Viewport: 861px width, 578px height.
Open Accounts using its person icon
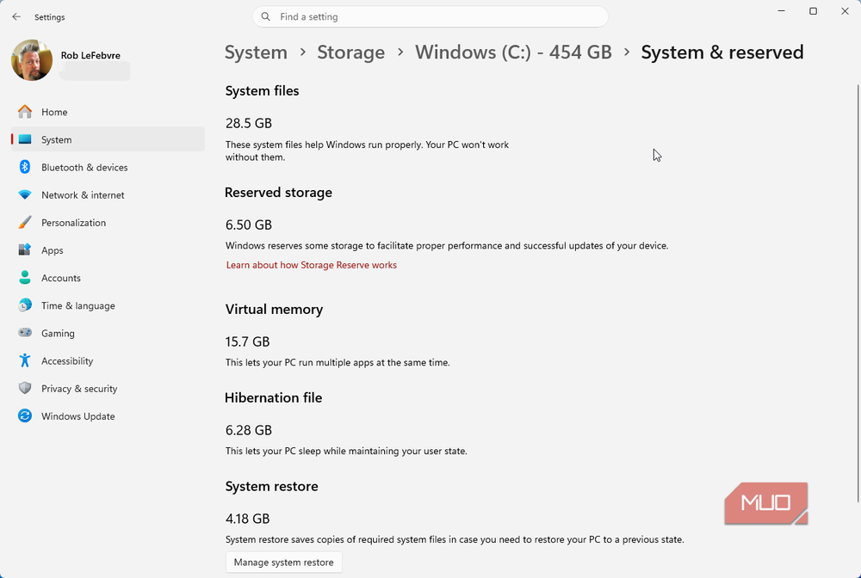(26, 277)
